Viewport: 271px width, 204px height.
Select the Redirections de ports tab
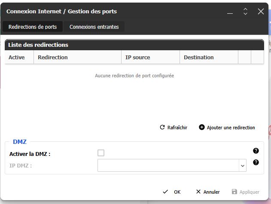(x=33, y=27)
